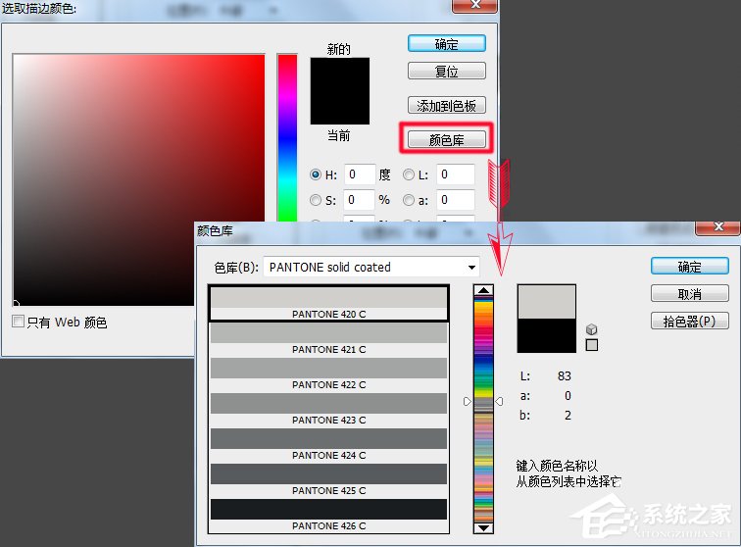Image resolution: width=741 pixels, height=547 pixels.
Task: Select the H hue radio button
Action: pyautogui.click(x=316, y=174)
